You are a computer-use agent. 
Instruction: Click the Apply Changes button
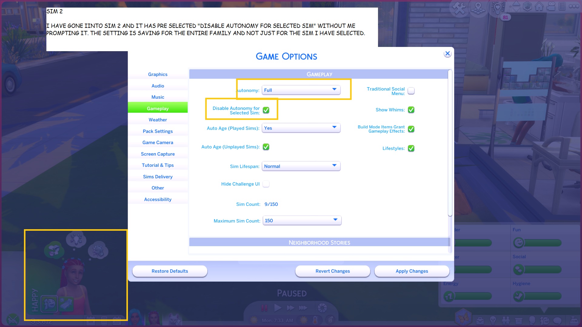412,271
